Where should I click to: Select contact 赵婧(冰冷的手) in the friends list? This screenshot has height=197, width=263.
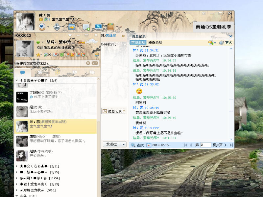click(56, 156)
